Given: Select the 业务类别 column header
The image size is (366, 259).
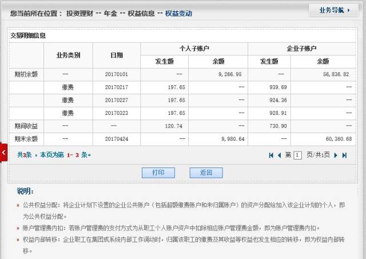Looking at the screenshot, I should point(68,55).
